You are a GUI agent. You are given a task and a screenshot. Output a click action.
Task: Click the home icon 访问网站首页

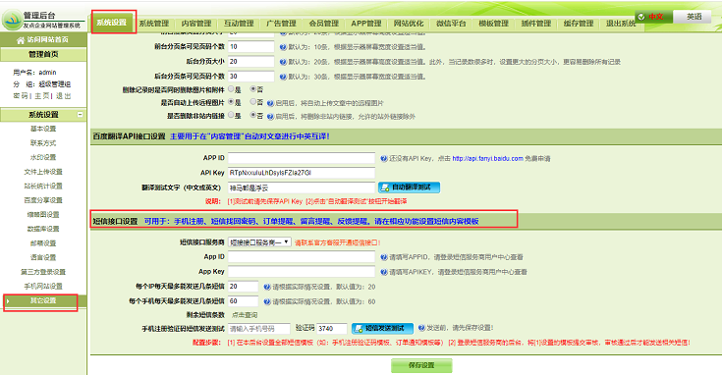pyautogui.click(x=21, y=40)
